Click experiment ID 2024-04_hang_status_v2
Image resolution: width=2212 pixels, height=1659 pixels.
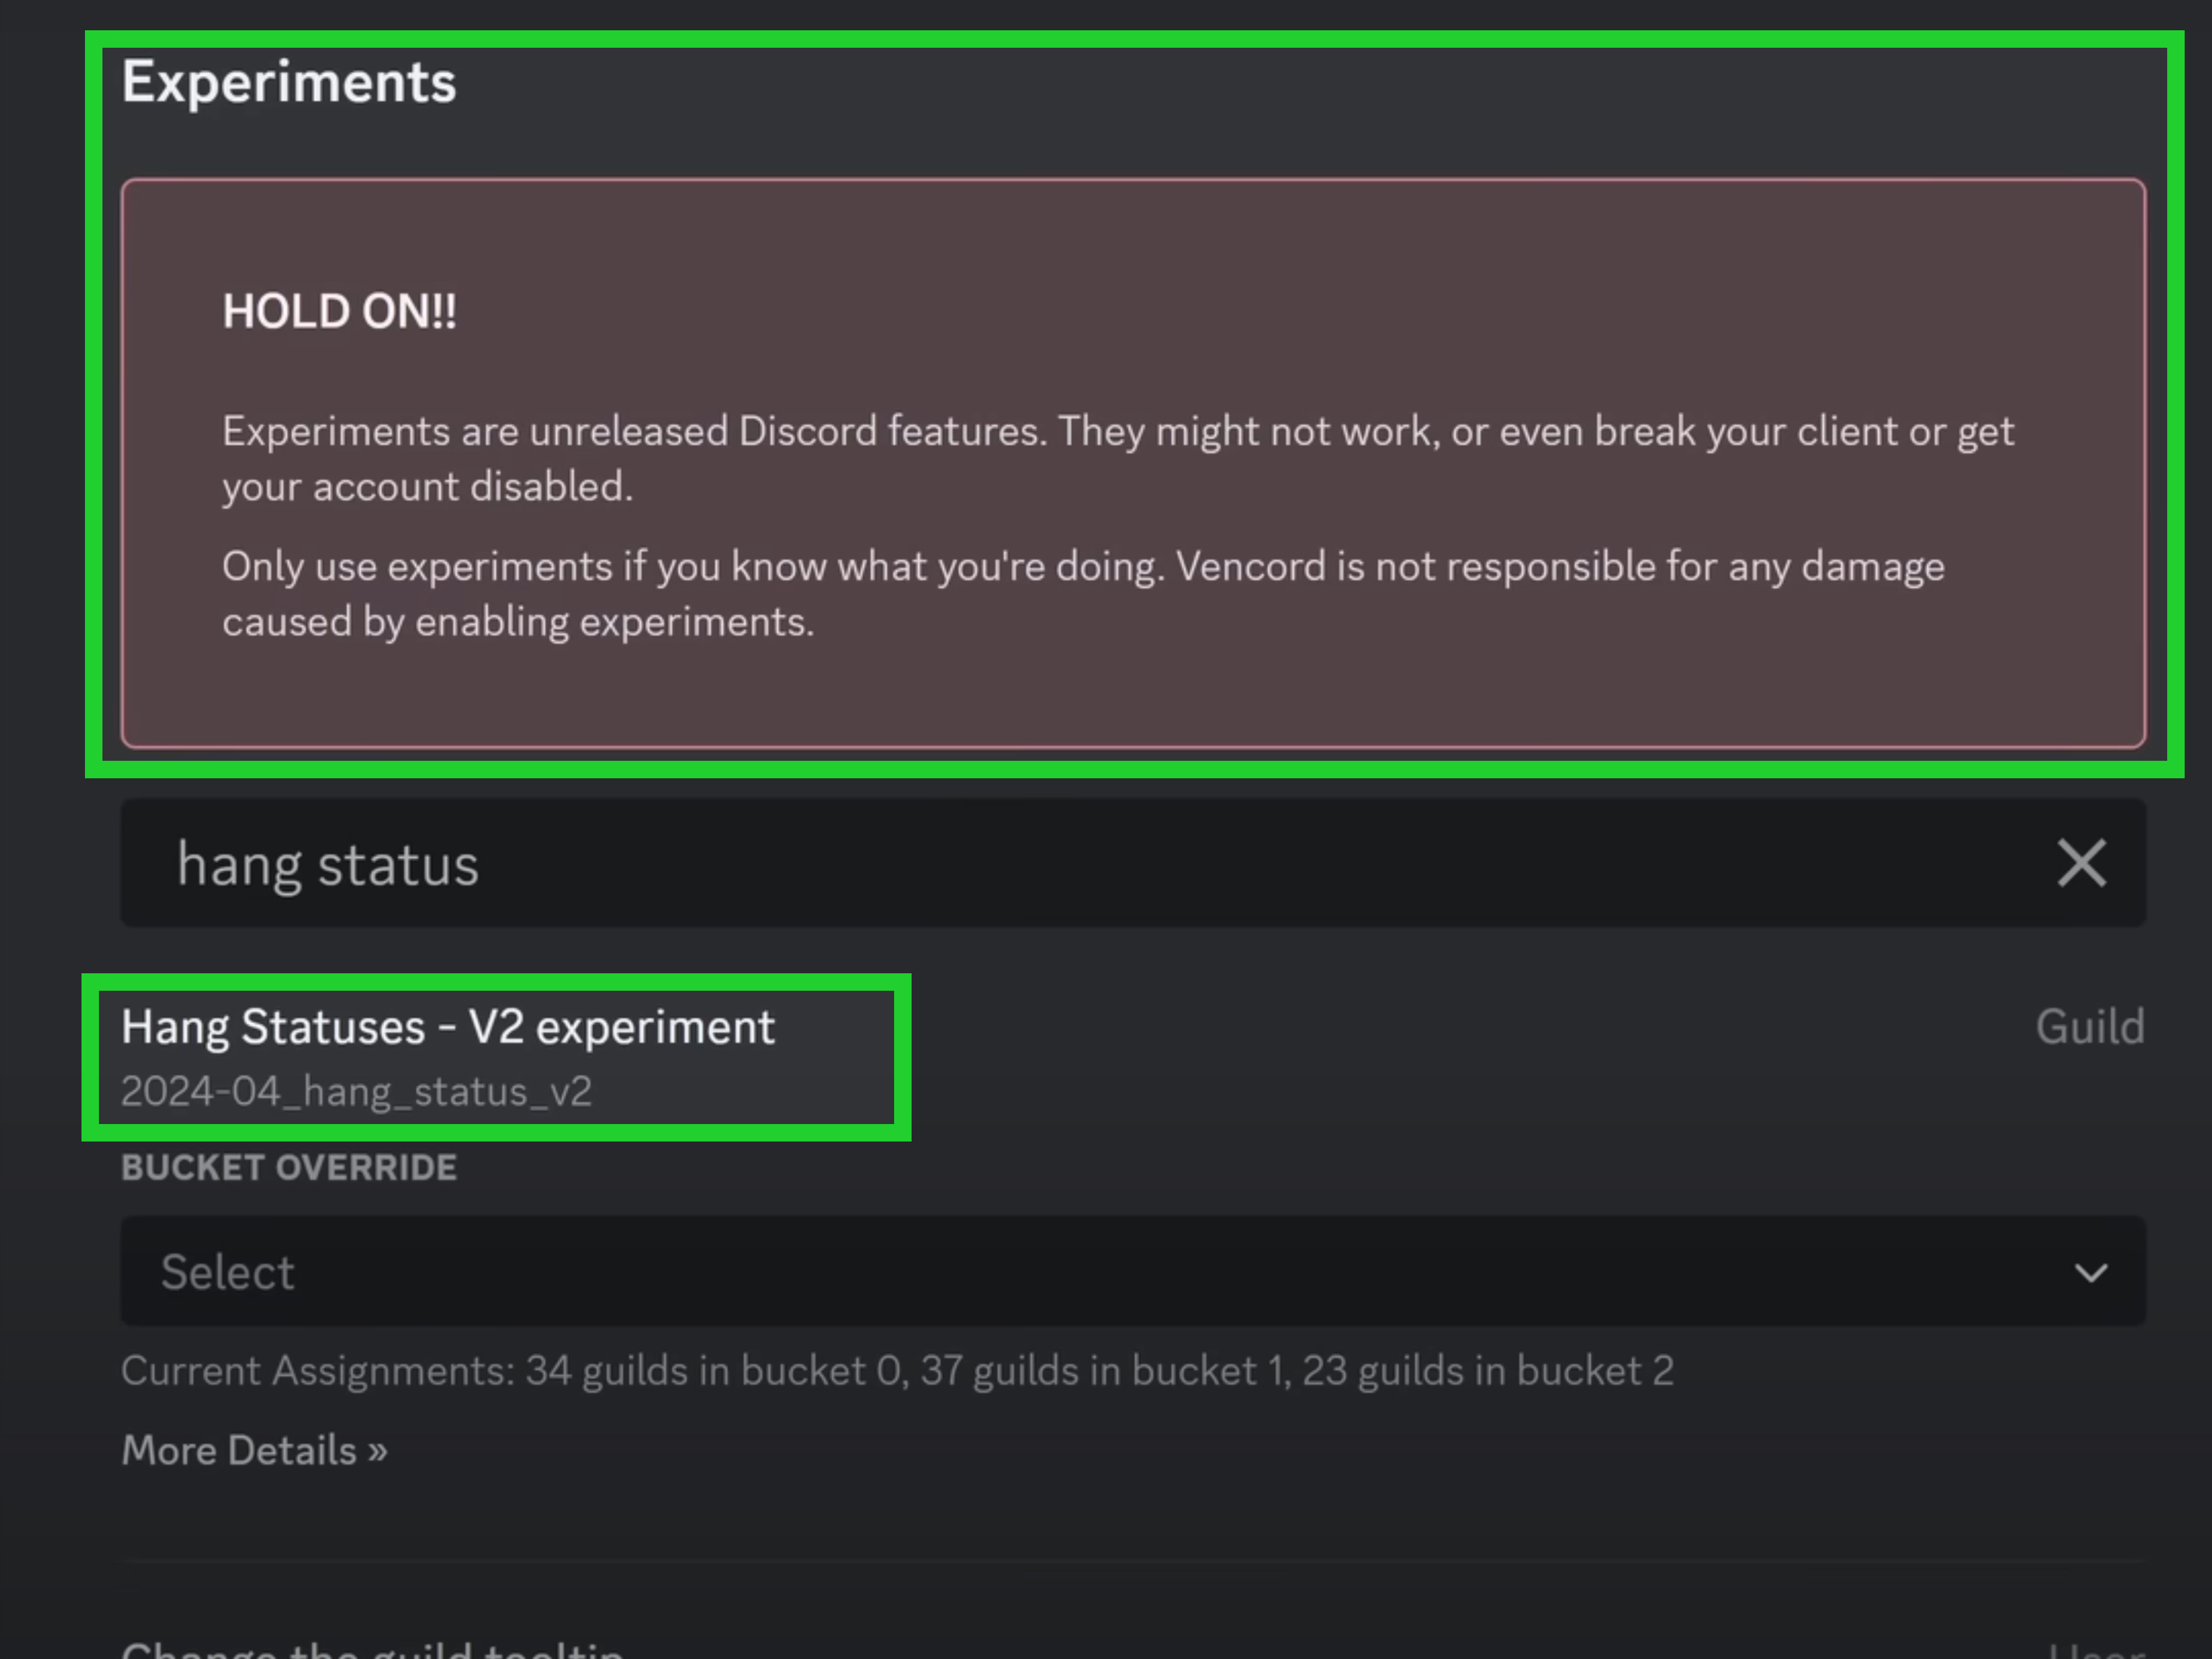point(356,1091)
